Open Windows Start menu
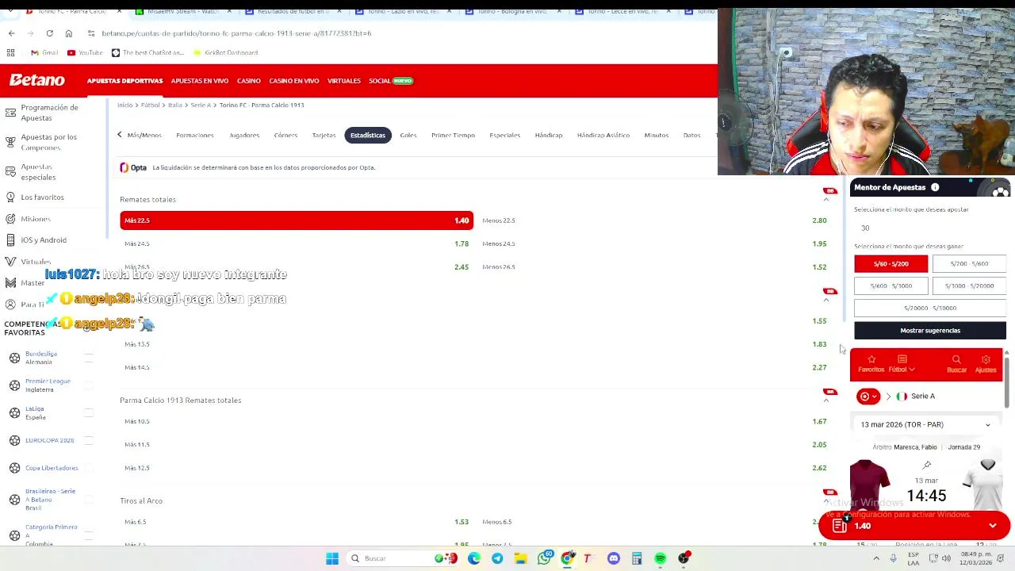This screenshot has height=571, width=1015. (x=332, y=558)
